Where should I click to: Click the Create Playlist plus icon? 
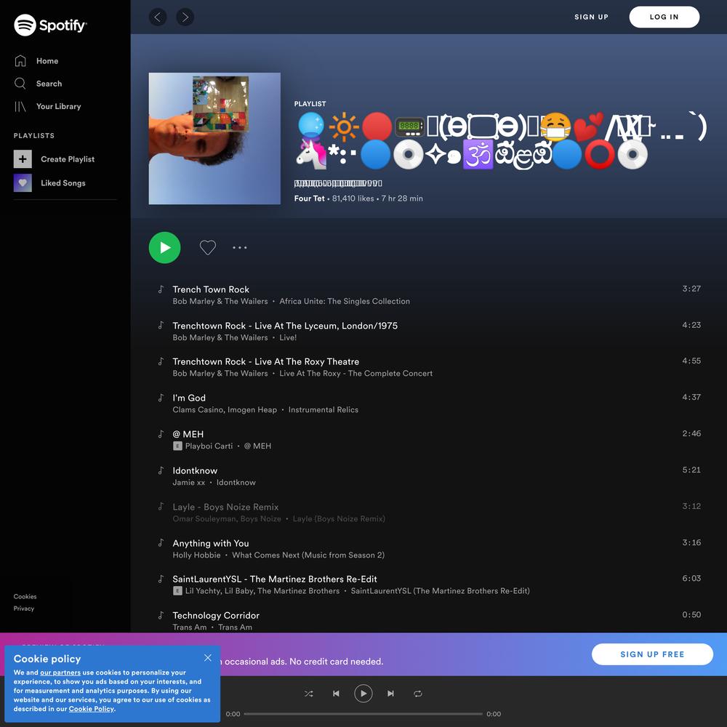(23, 159)
